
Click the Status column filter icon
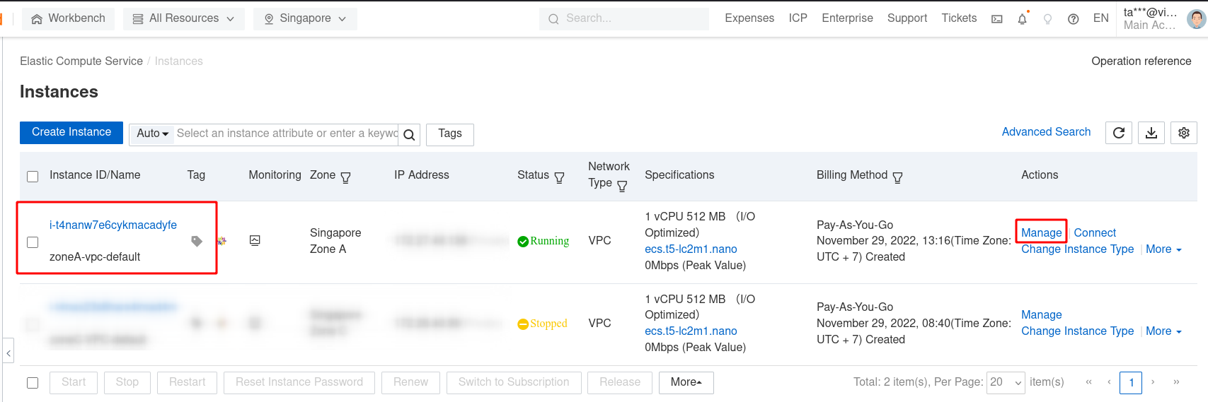click(559, 177)
